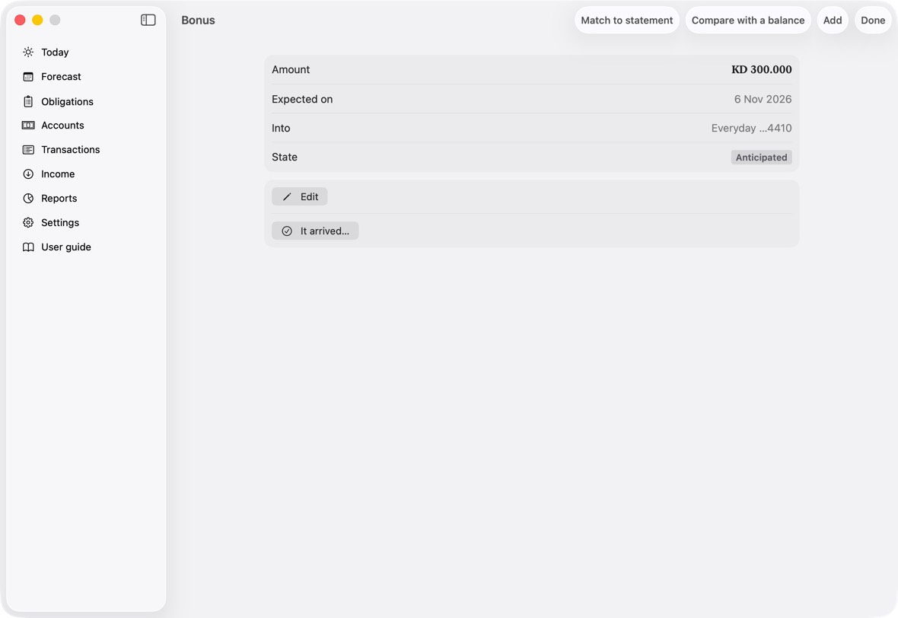Click the KD 300.000 amount value
This screenshot has height=618, width=898.
click(762, 69)
